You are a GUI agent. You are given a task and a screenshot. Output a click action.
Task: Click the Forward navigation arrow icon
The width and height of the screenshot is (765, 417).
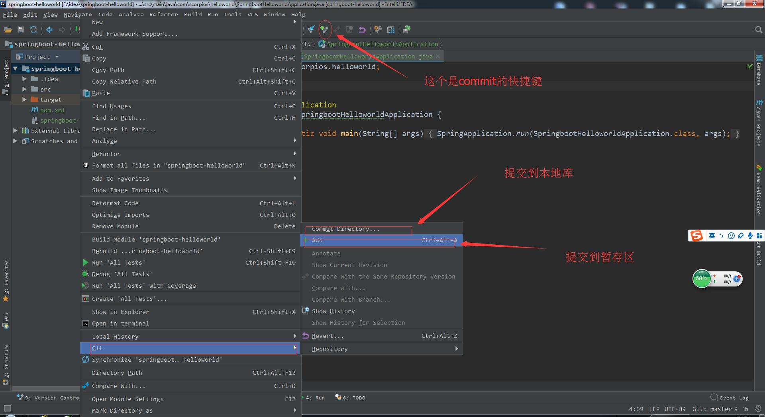(x=62, y=29)
